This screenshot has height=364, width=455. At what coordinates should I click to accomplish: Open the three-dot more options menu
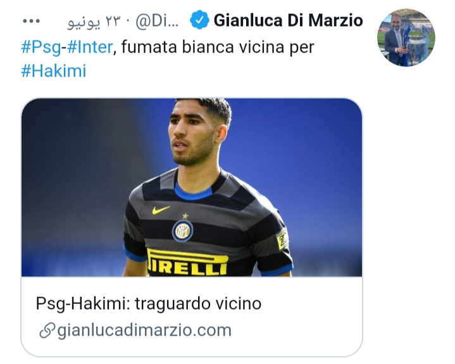31,21
